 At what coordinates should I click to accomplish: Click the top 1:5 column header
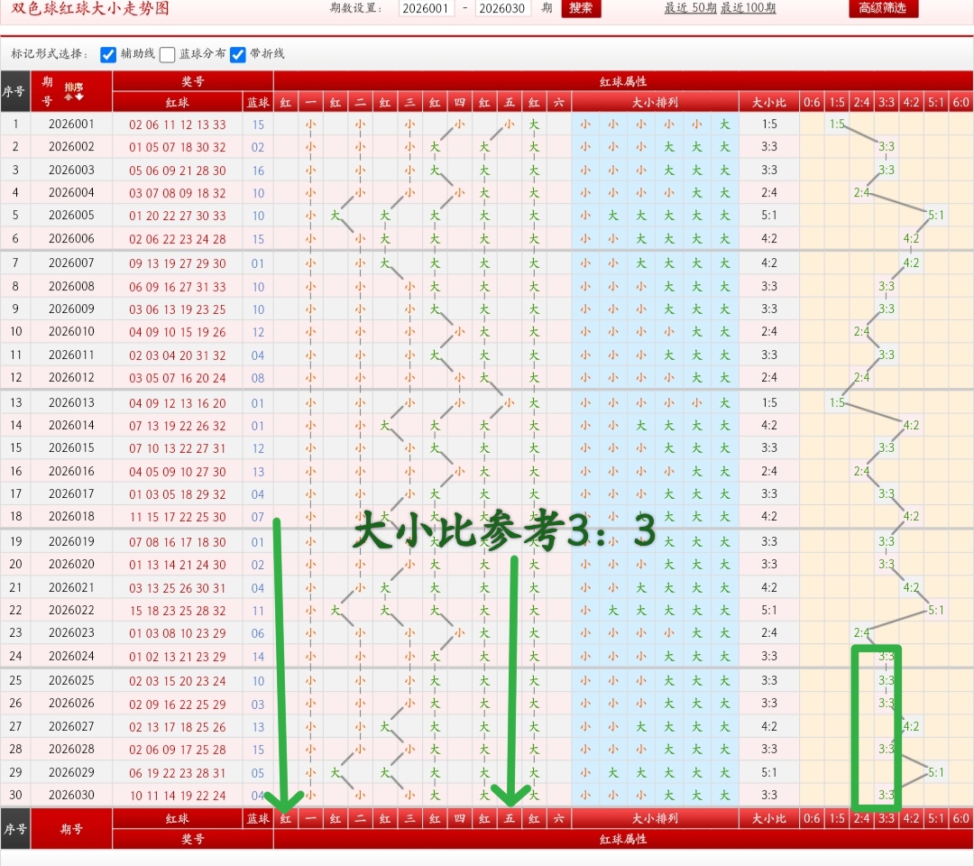point(837,103)
